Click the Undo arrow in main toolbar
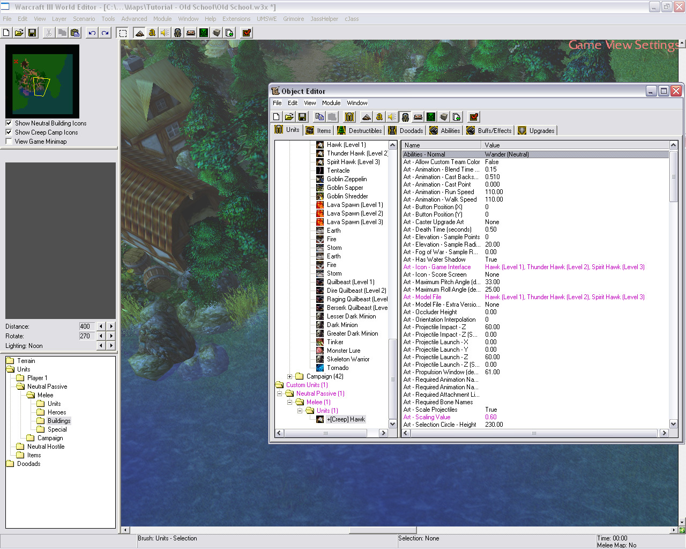Viewport: 686px width, 549px height. [x=92, y=33]
